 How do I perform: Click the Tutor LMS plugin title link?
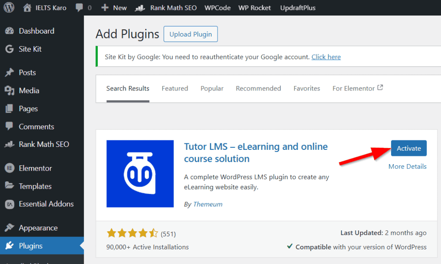point(256,152)
